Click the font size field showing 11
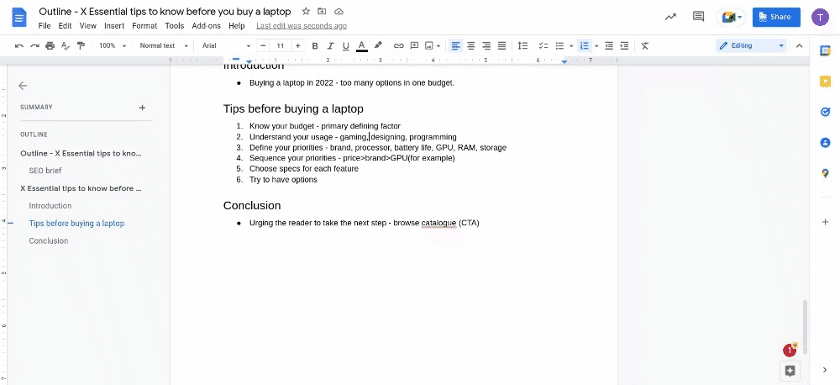 click(x=281, y=46)
